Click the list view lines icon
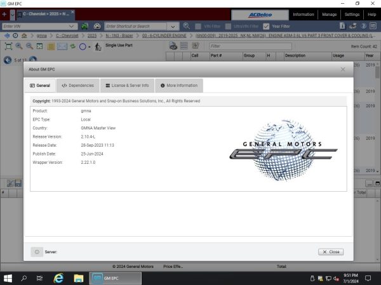The width and height of the screenshot is (381, 285). [x=184, y=46]
